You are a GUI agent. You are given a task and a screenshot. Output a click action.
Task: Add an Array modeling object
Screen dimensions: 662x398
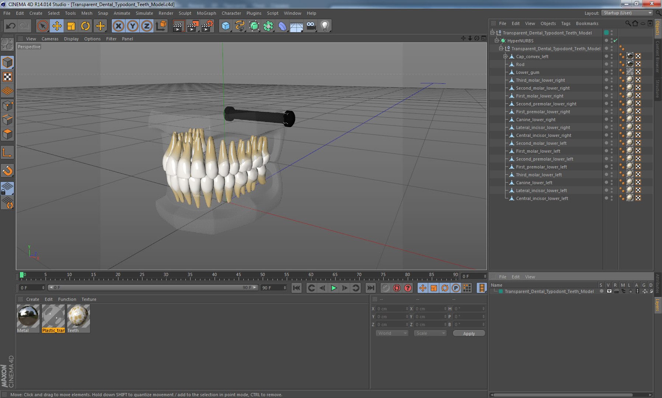(268, 26)
